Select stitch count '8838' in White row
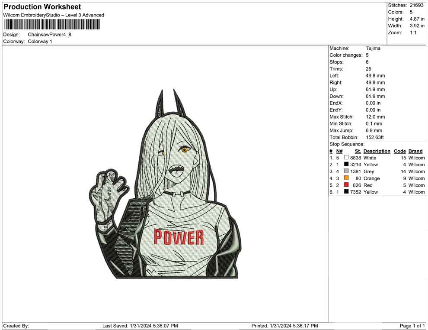Image resolution: width=428 pixels, height=330 pixels. pyautogui.click(x=356, y=158)
